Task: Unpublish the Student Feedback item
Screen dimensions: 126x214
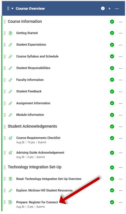Action: pyautogui.click(x=112, y=91)
